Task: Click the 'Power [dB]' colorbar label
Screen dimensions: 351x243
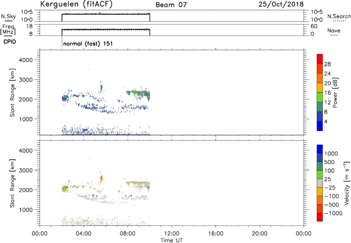Action: click(x=335, y=93)
